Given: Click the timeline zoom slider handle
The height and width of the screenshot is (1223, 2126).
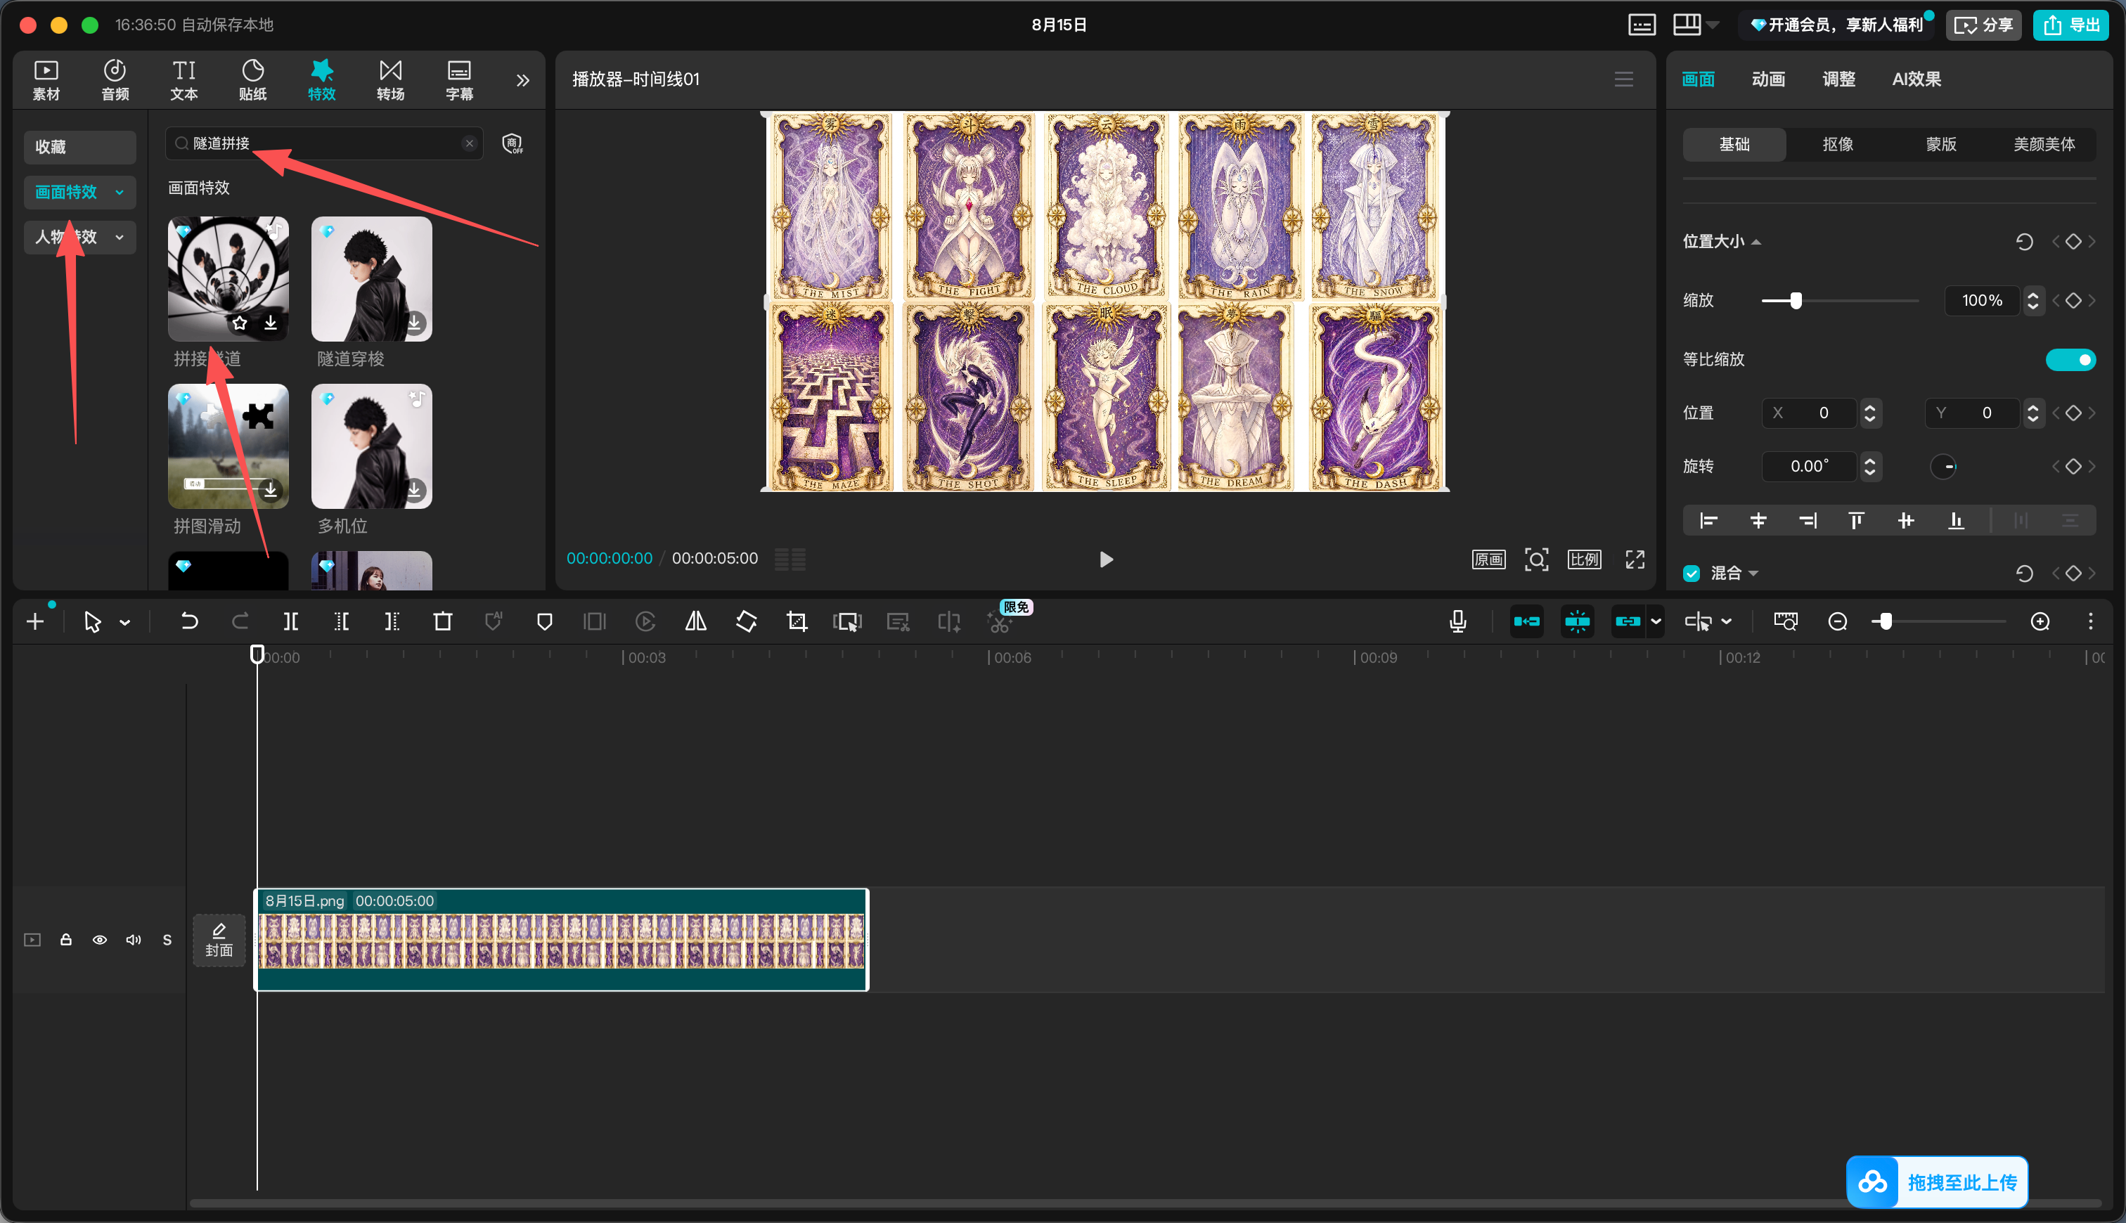Looking at the screenshot, I should [x=1886, y=621].
